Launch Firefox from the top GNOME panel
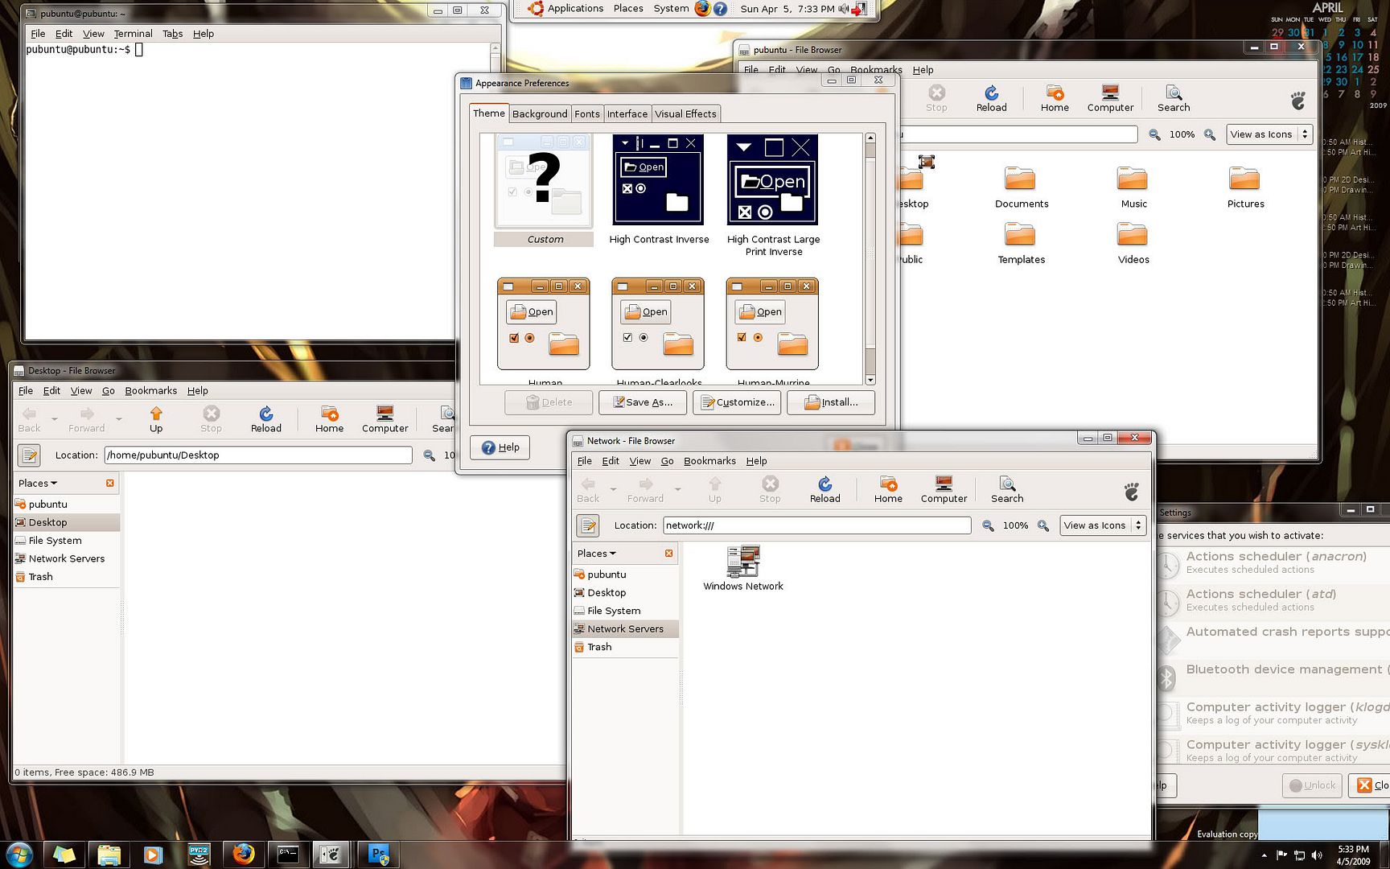 point(701,9)
